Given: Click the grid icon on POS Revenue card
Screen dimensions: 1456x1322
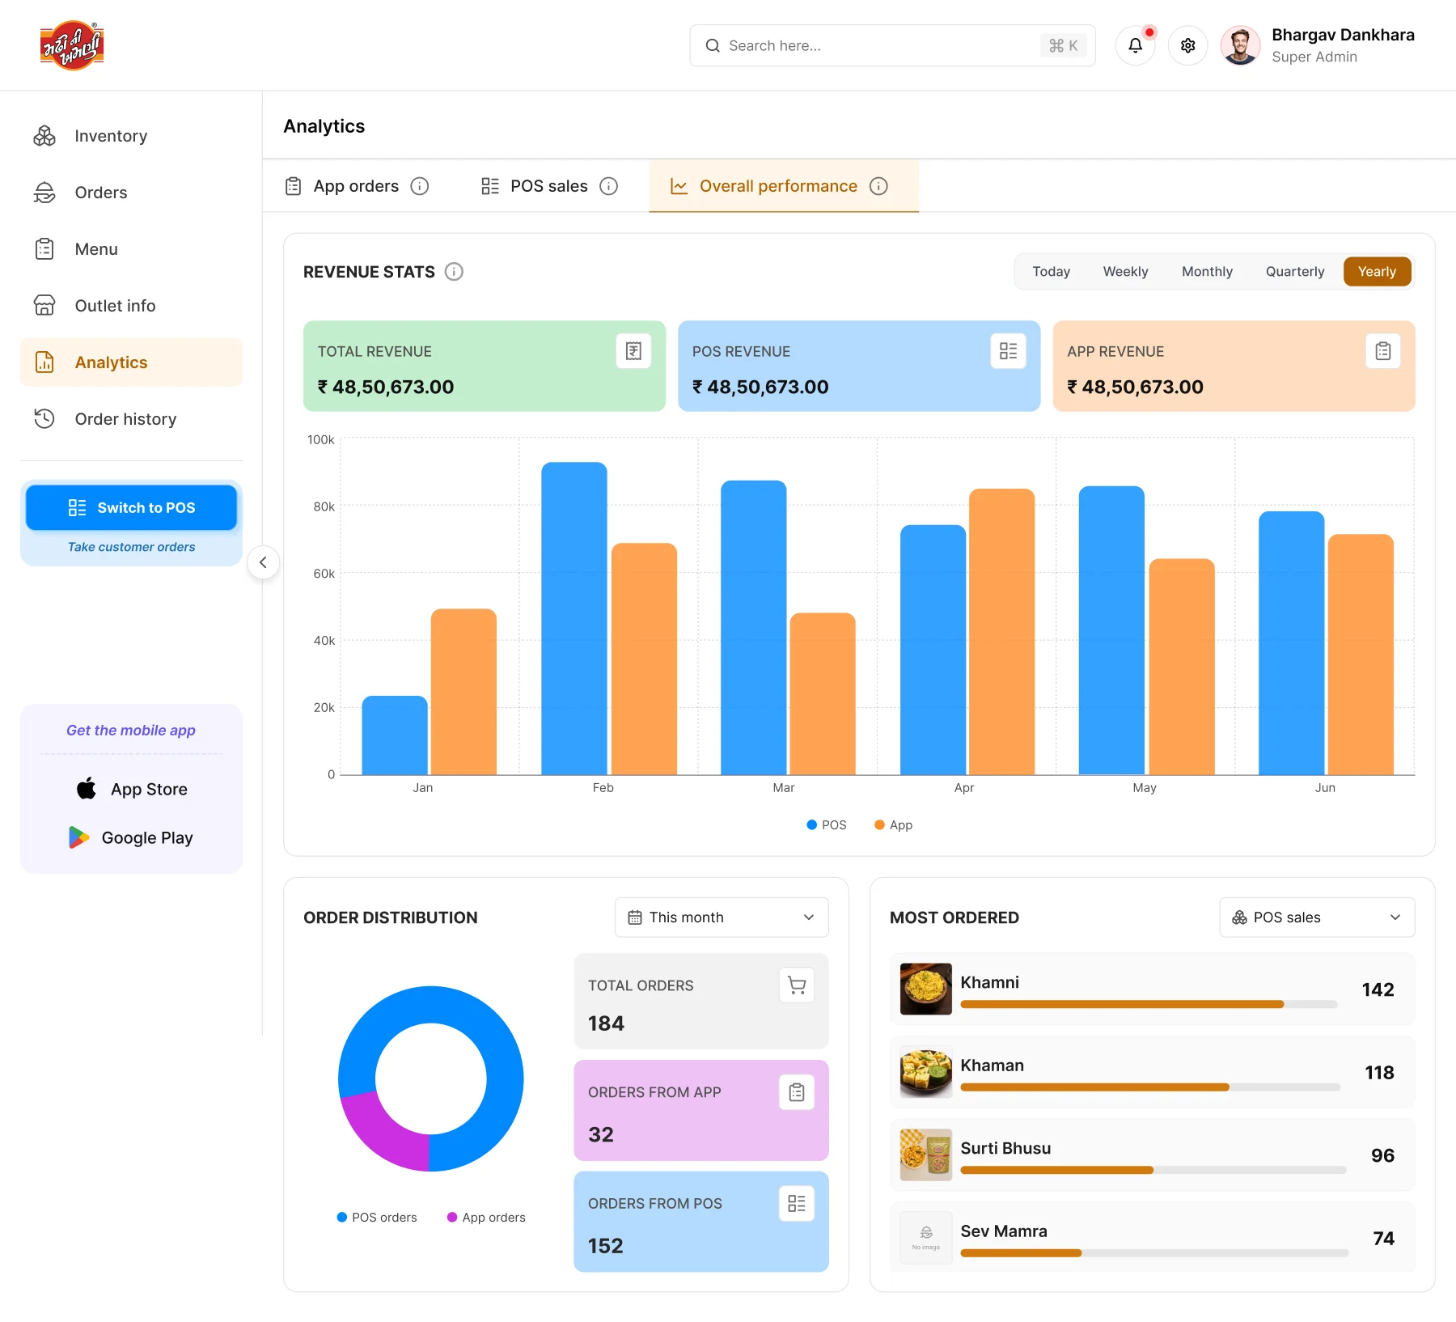Looking at the screenshot, I should [1008, 351].
